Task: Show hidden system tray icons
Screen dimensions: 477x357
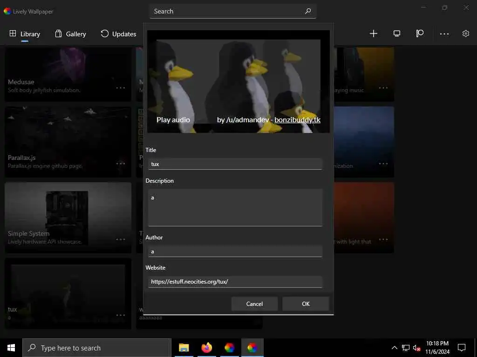Action: tap(394, 348)
